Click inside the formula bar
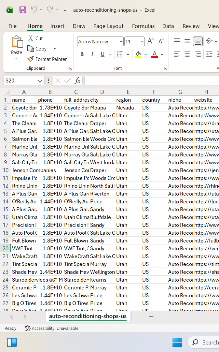Image resolution: width=219 pixels, height=352 pixels. tap(152, 81)
